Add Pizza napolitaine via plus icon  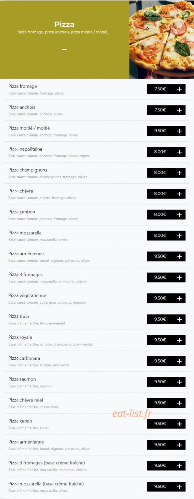pyautogui.click(x=179, y=152)
